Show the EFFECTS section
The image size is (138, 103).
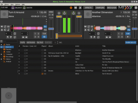[88, 8]
